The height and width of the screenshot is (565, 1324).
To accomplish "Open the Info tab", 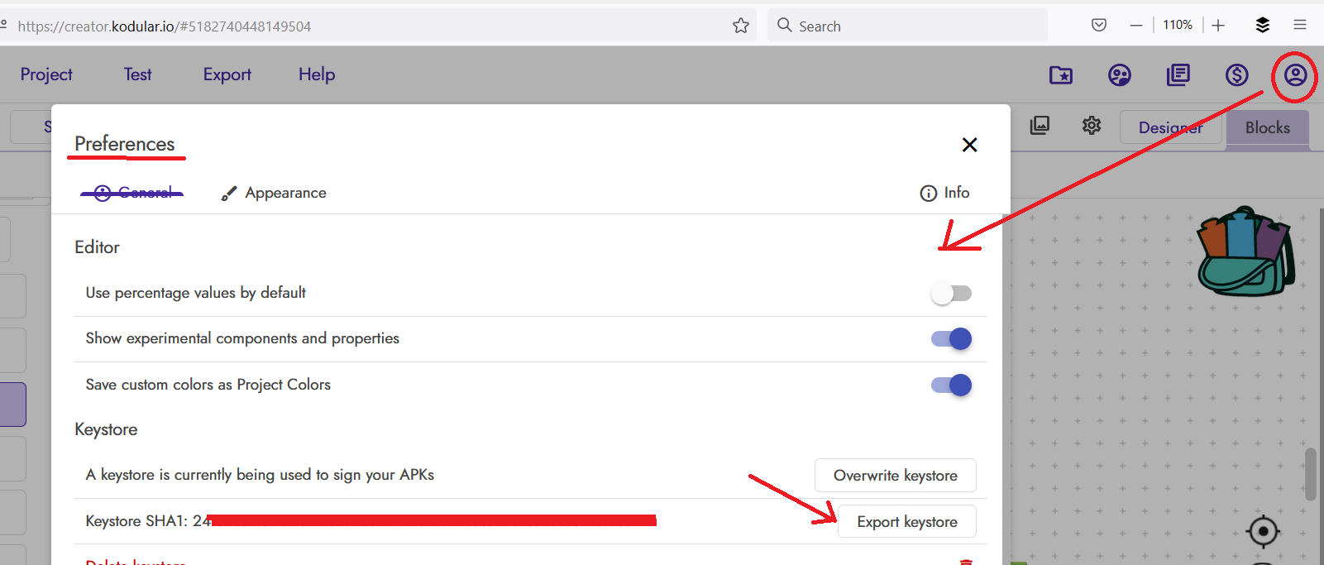I will [944, 193].
